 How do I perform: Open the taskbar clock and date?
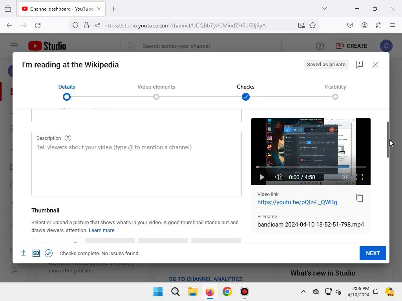click(x=358, y=292)
